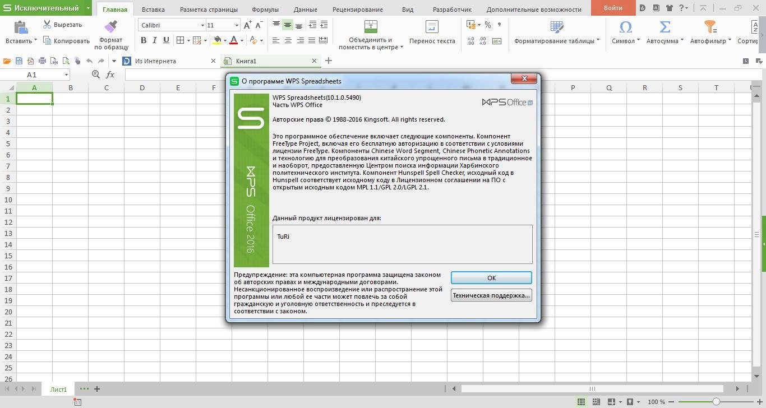This screenshot has width=766, height=408.
Task: Toggle italic formatting
Action: [x=155, y=40]
